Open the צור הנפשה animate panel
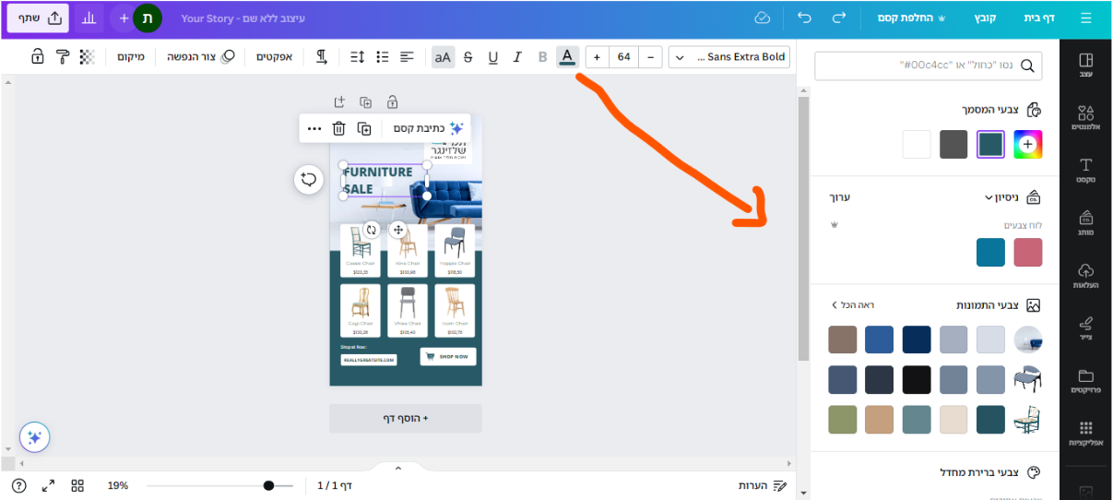The width and height of the screenshot is (1113, 500). (200, 57)
